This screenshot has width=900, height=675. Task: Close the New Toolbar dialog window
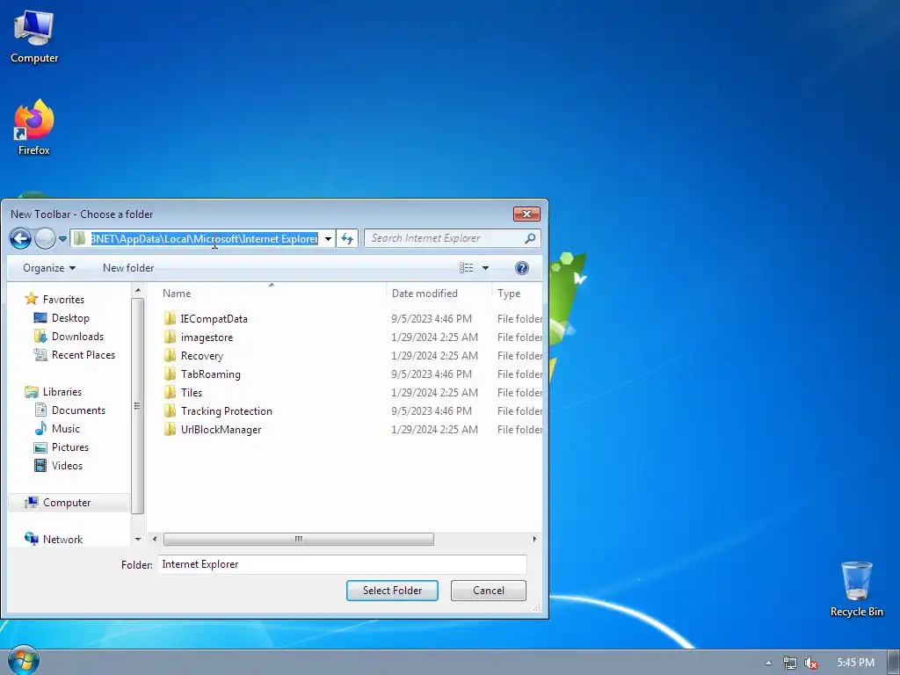click(x=526, y=214)
